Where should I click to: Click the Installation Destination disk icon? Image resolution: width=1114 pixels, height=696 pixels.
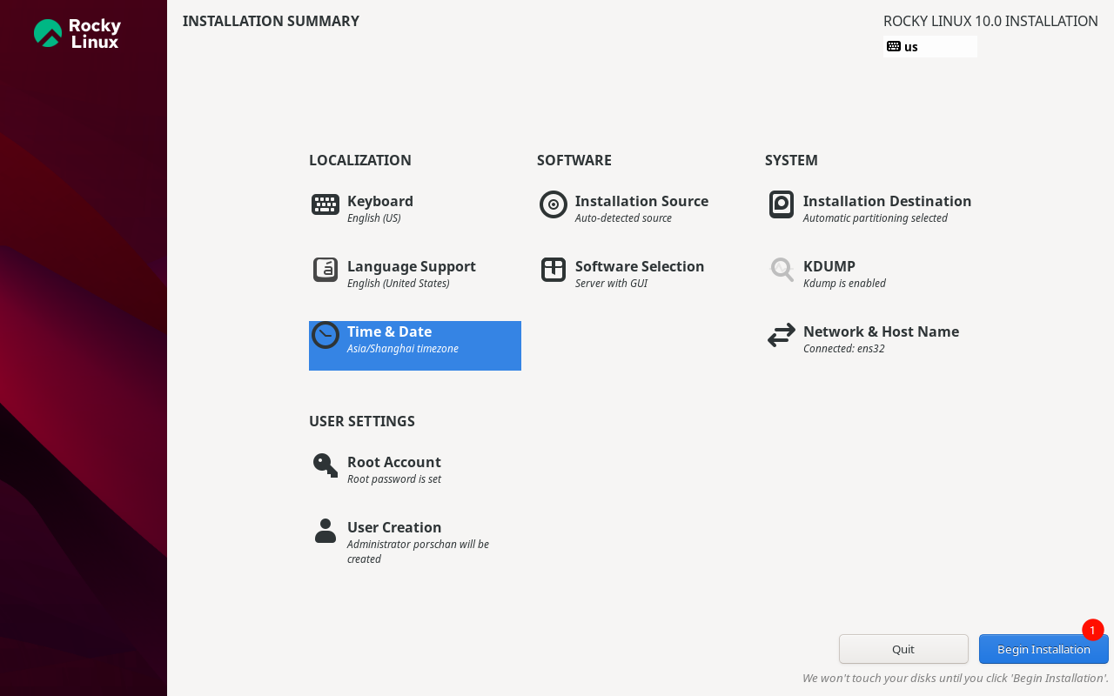pos(782,204)
